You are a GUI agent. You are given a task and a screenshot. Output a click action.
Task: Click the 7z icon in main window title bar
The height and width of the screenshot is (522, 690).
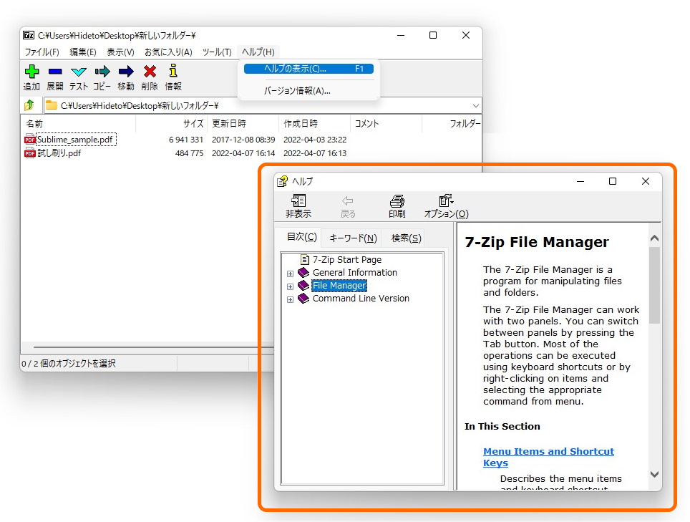coord(29,35)
